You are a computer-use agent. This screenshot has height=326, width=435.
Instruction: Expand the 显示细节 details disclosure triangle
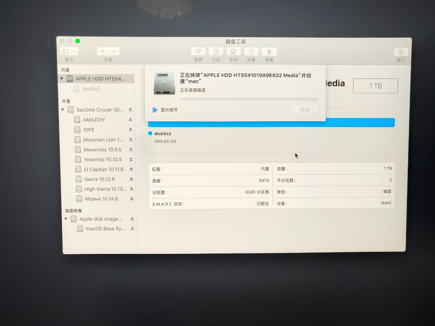pos(155,110)
